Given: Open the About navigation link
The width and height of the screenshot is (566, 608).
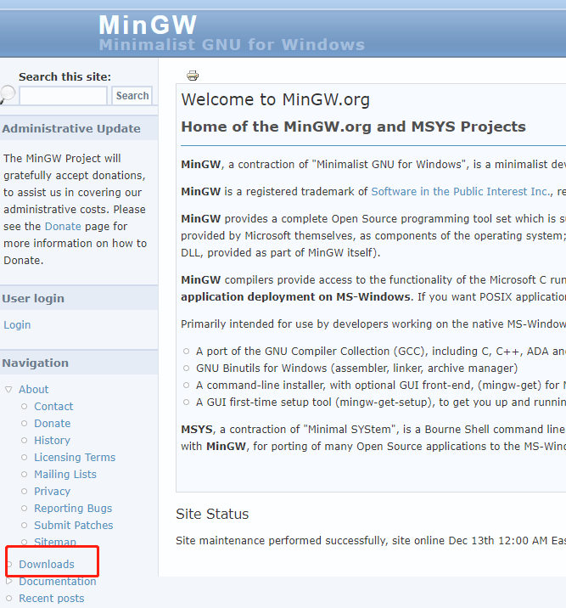Looking at the screenshot, I should click(34, 389).
